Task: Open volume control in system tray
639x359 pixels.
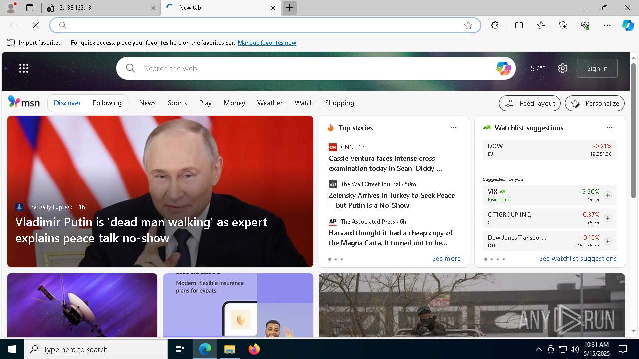Action: coord(575,349)
